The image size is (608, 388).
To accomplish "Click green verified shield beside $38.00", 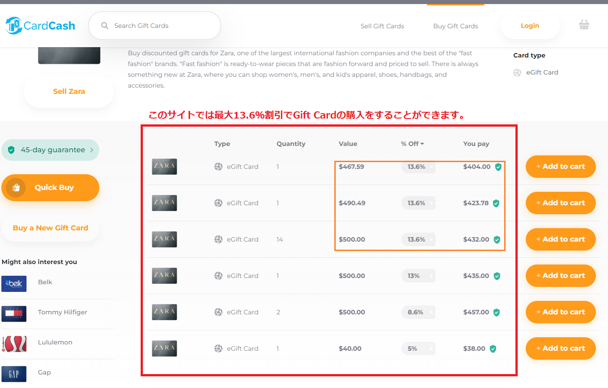I will [493, 349].
